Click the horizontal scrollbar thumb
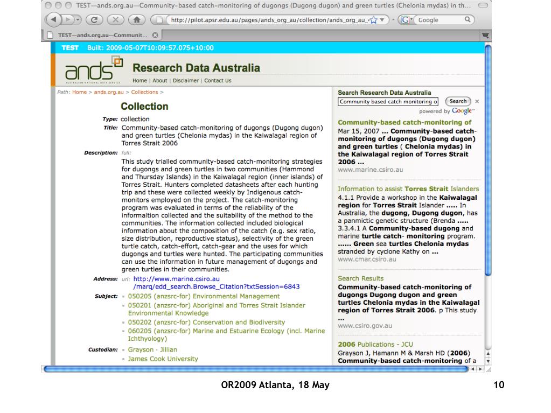This screenshot has height=413, width=551. [256, 369]
